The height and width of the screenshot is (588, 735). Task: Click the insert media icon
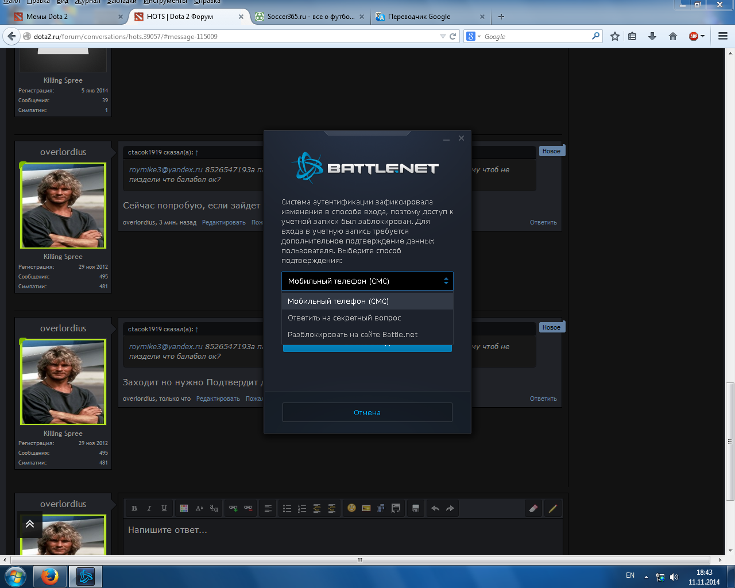pyautogui.click(x=381, y=508)
